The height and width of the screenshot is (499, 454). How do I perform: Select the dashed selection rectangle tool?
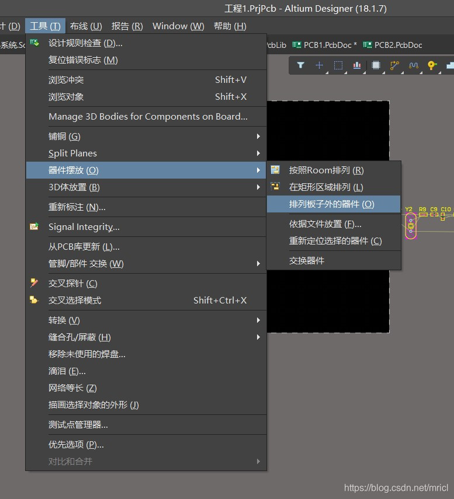[338, 65]
